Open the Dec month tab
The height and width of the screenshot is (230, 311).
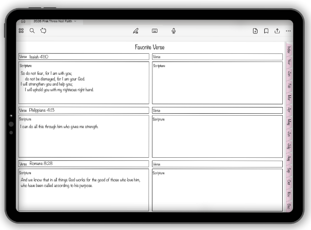(289, 206)
